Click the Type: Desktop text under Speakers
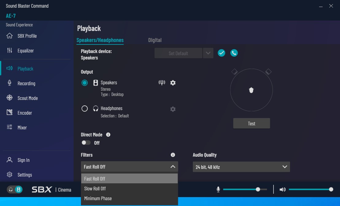Viewport: 340px width, 206px height. (x=112, y=94)
